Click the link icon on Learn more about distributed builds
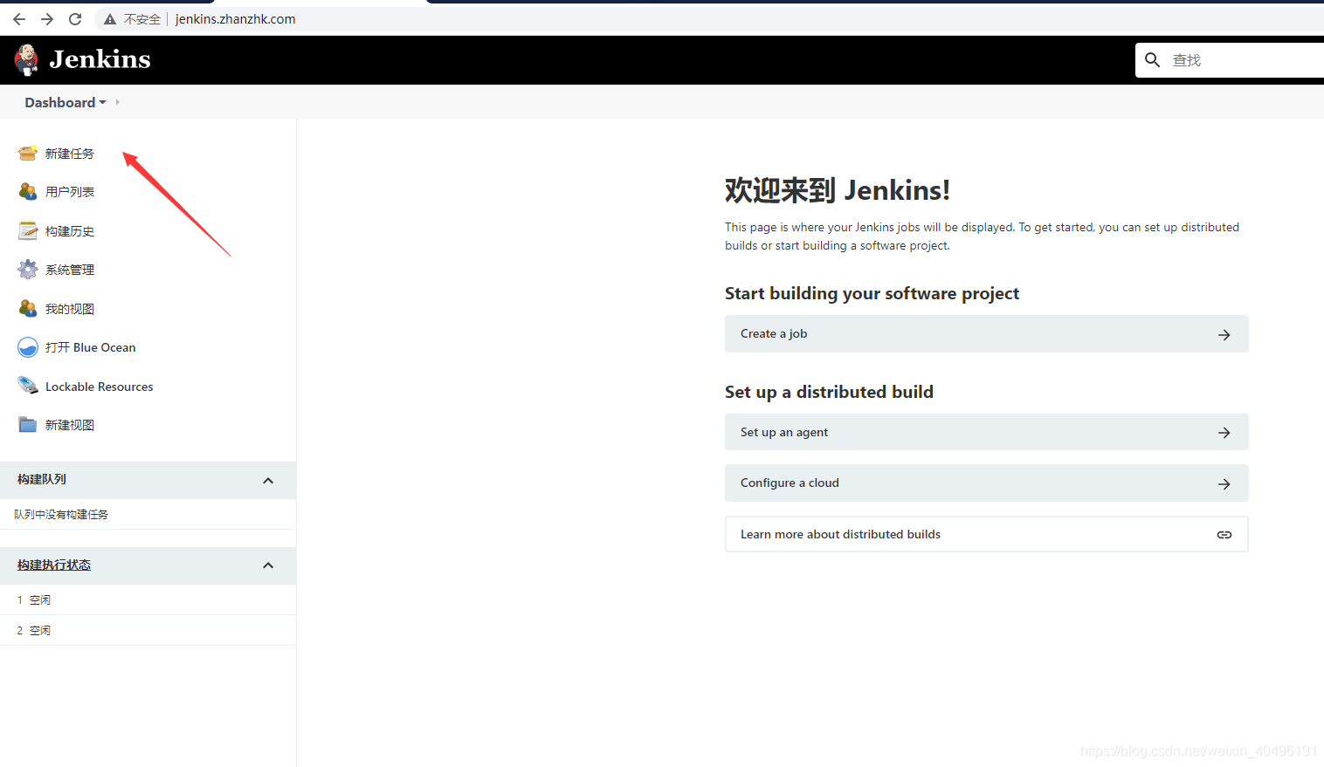The height and width of the screenshot is (767, 1324). (1224, 535)
